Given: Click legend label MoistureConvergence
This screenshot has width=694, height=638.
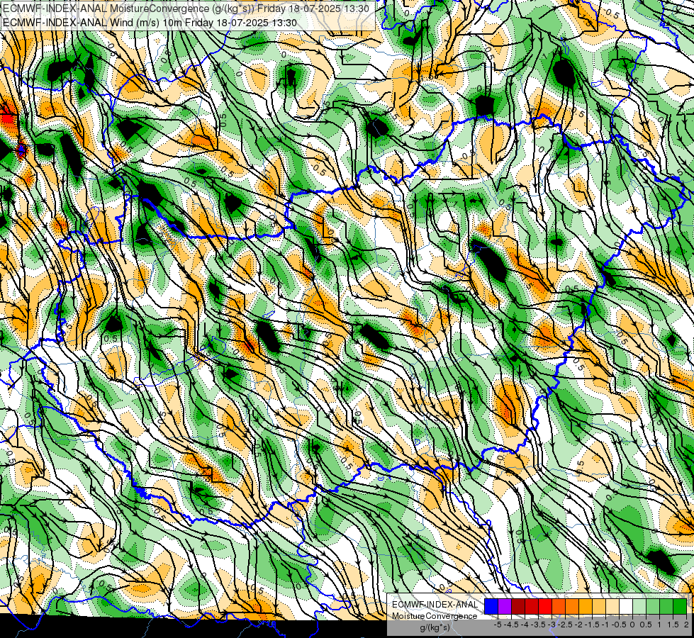Looking at the screenshot, I should (x=435, y=616).
